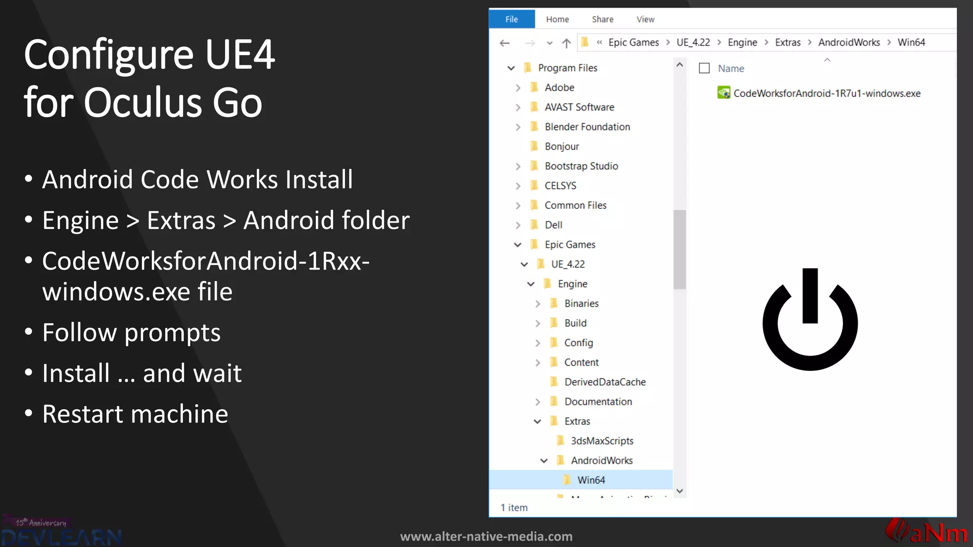
Task: Collapse the Program Files tree node
Action: point(511,68)
